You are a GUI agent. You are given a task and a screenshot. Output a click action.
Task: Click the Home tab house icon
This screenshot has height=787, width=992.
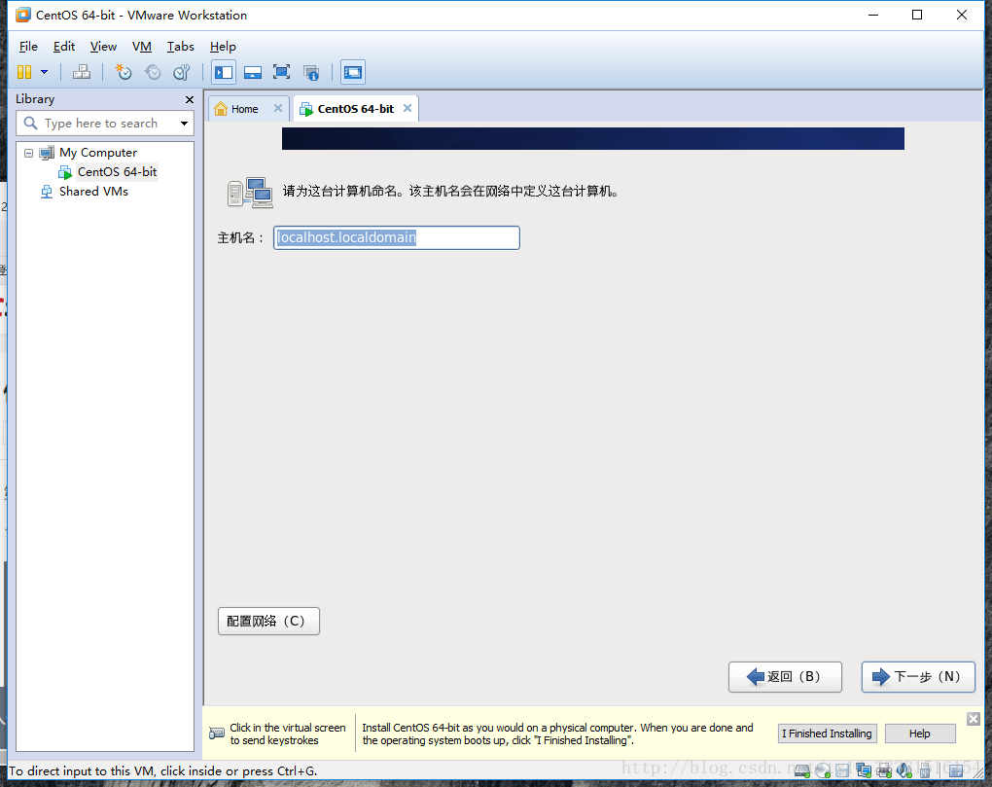click(x=221, y=109)
